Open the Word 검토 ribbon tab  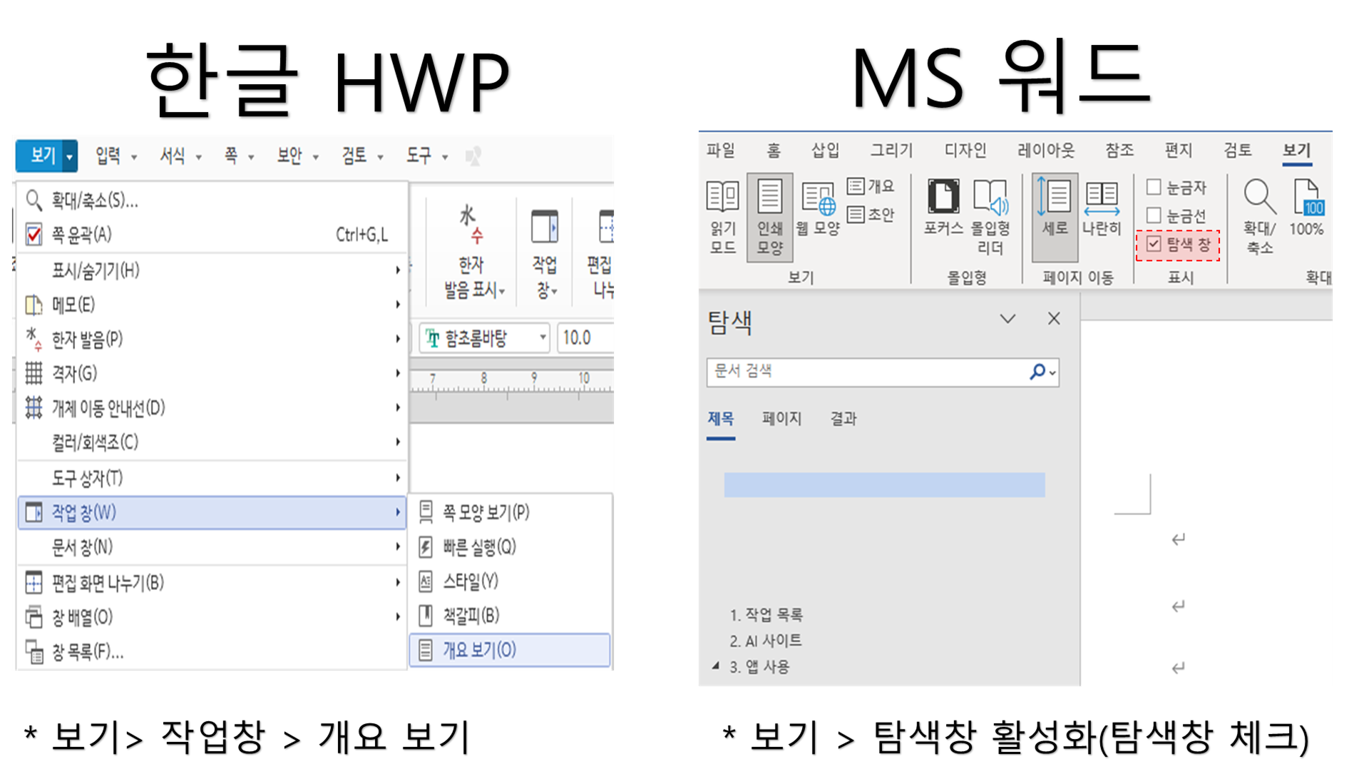[x=1237, y=150]
